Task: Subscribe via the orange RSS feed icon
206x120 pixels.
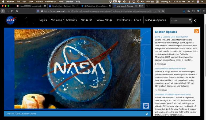Action: point(196,31)
